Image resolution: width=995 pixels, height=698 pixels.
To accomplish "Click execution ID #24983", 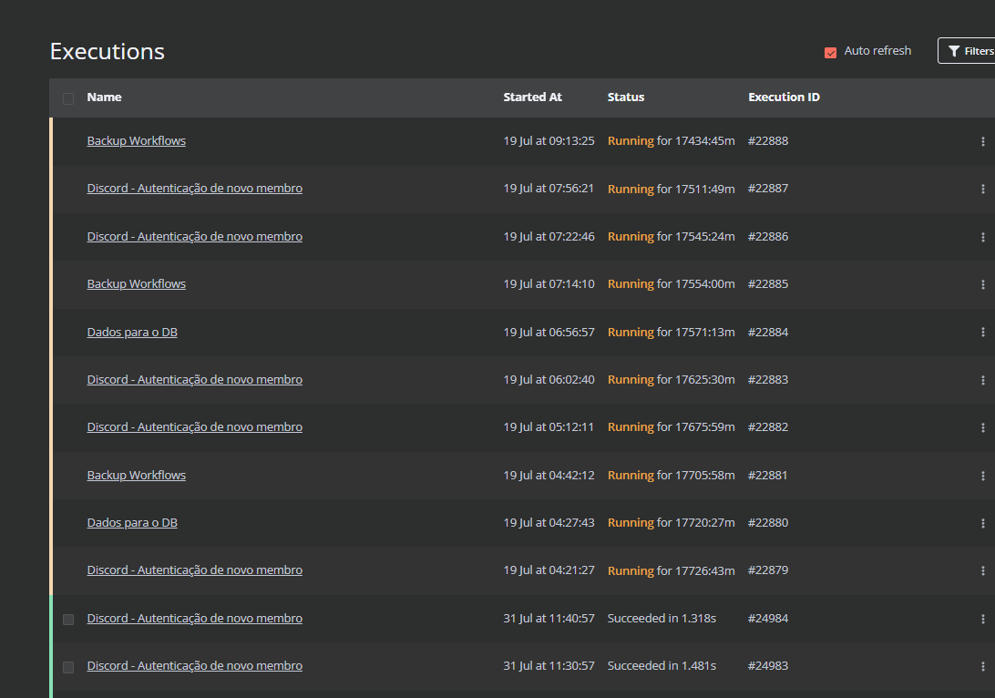I will [768, 665].
